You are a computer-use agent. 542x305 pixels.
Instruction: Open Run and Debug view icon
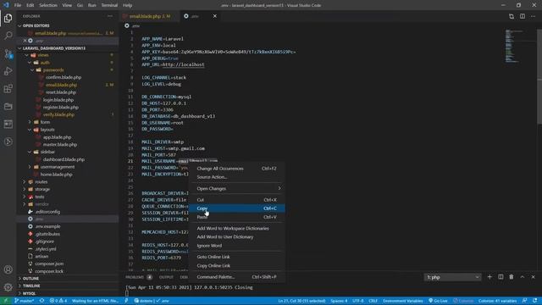pos(8,71)
